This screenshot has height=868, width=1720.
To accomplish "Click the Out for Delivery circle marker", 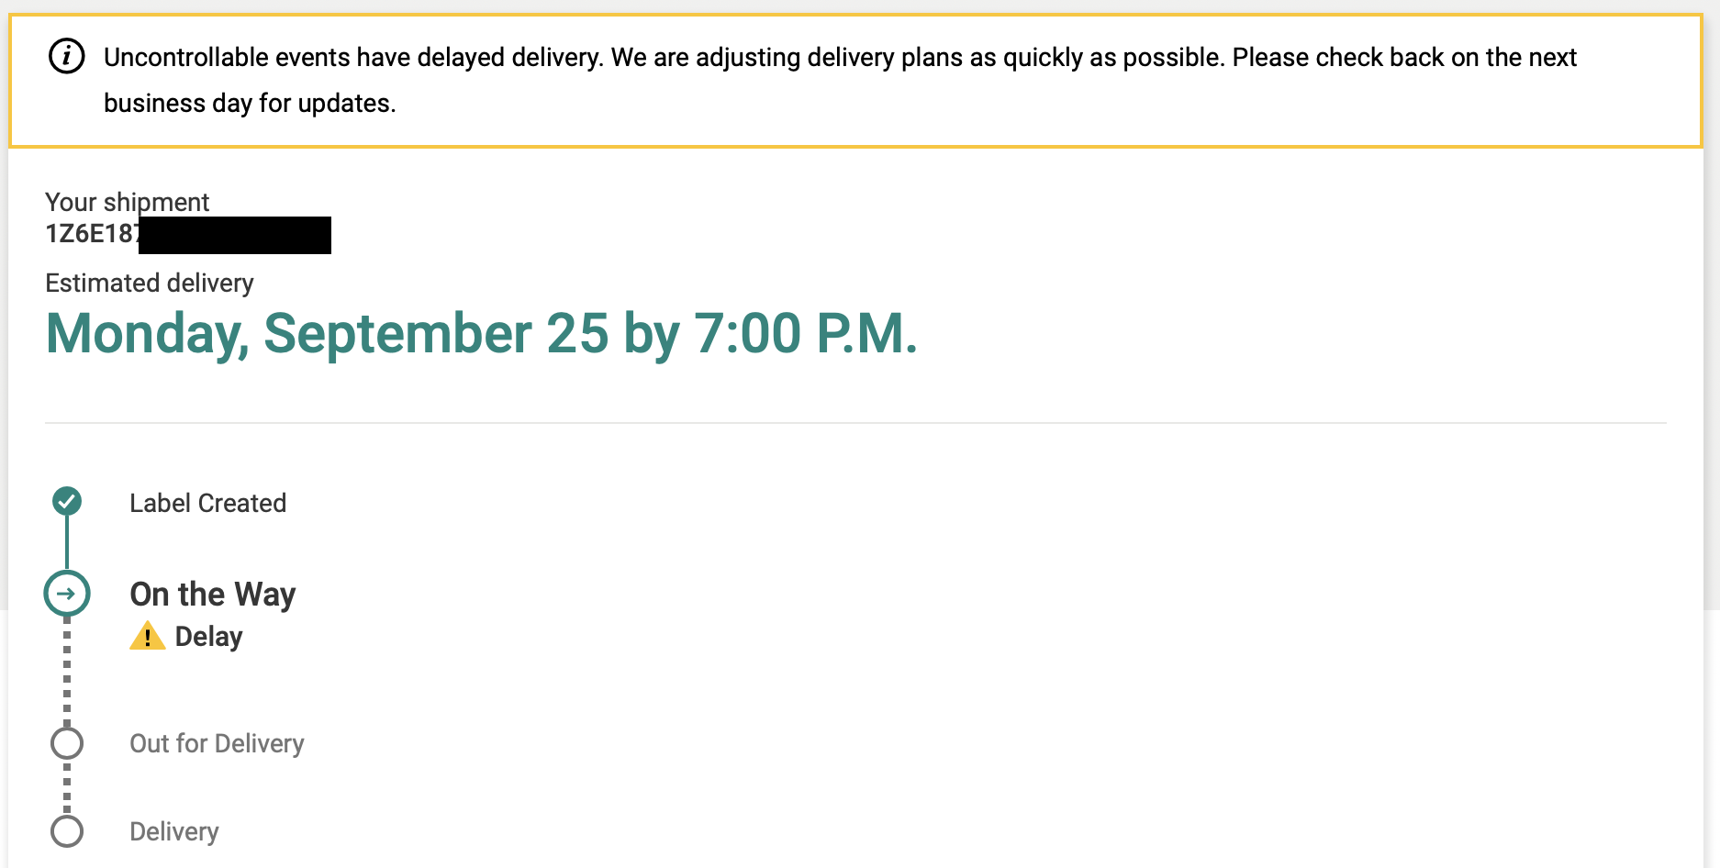I will [67, 743].
